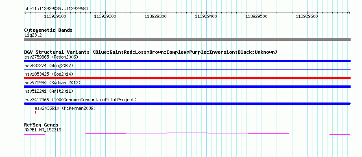Open the RefSeq Genes track title
The height and width of the screenshot is (157, 362).
pos(41,125)
